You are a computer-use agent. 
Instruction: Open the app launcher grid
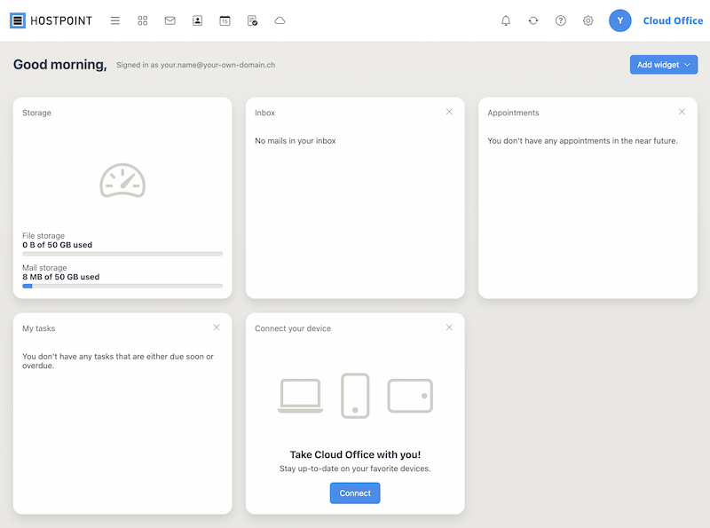pos(143,20)
